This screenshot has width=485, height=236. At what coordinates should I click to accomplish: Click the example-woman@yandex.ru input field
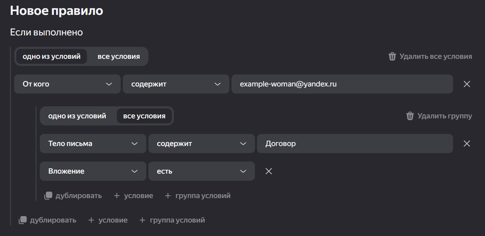click(x=342, y=84)
